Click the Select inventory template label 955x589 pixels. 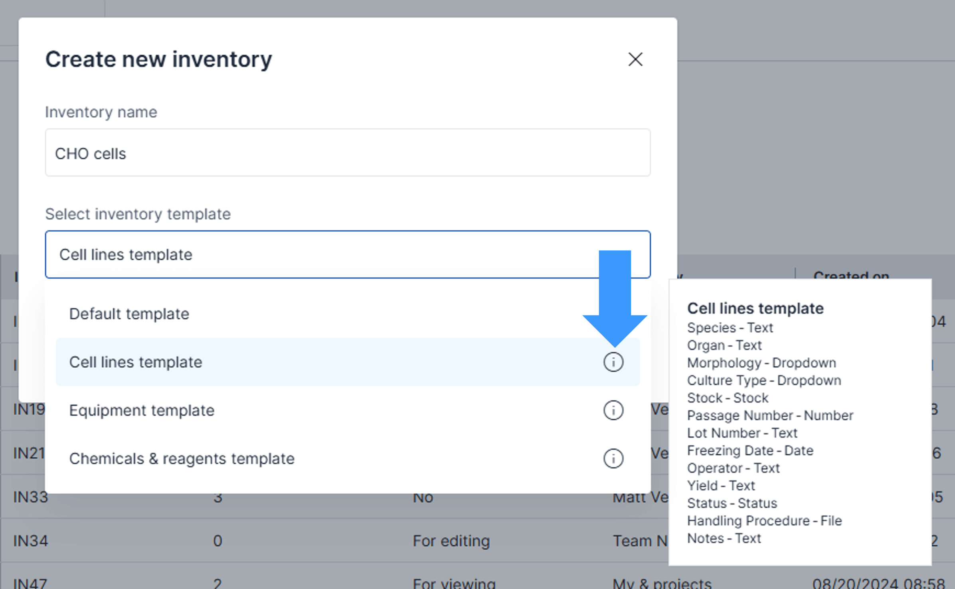pyautogui.click(x=138, y=214)
